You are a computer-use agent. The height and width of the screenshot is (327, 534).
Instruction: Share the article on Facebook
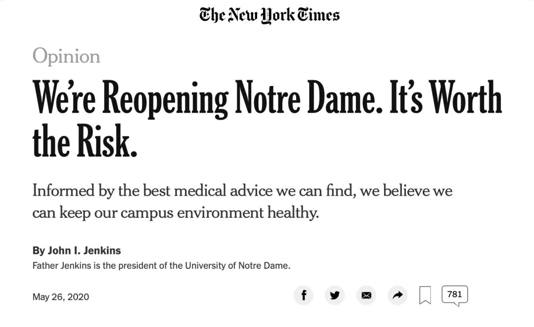tap(304, 295)
